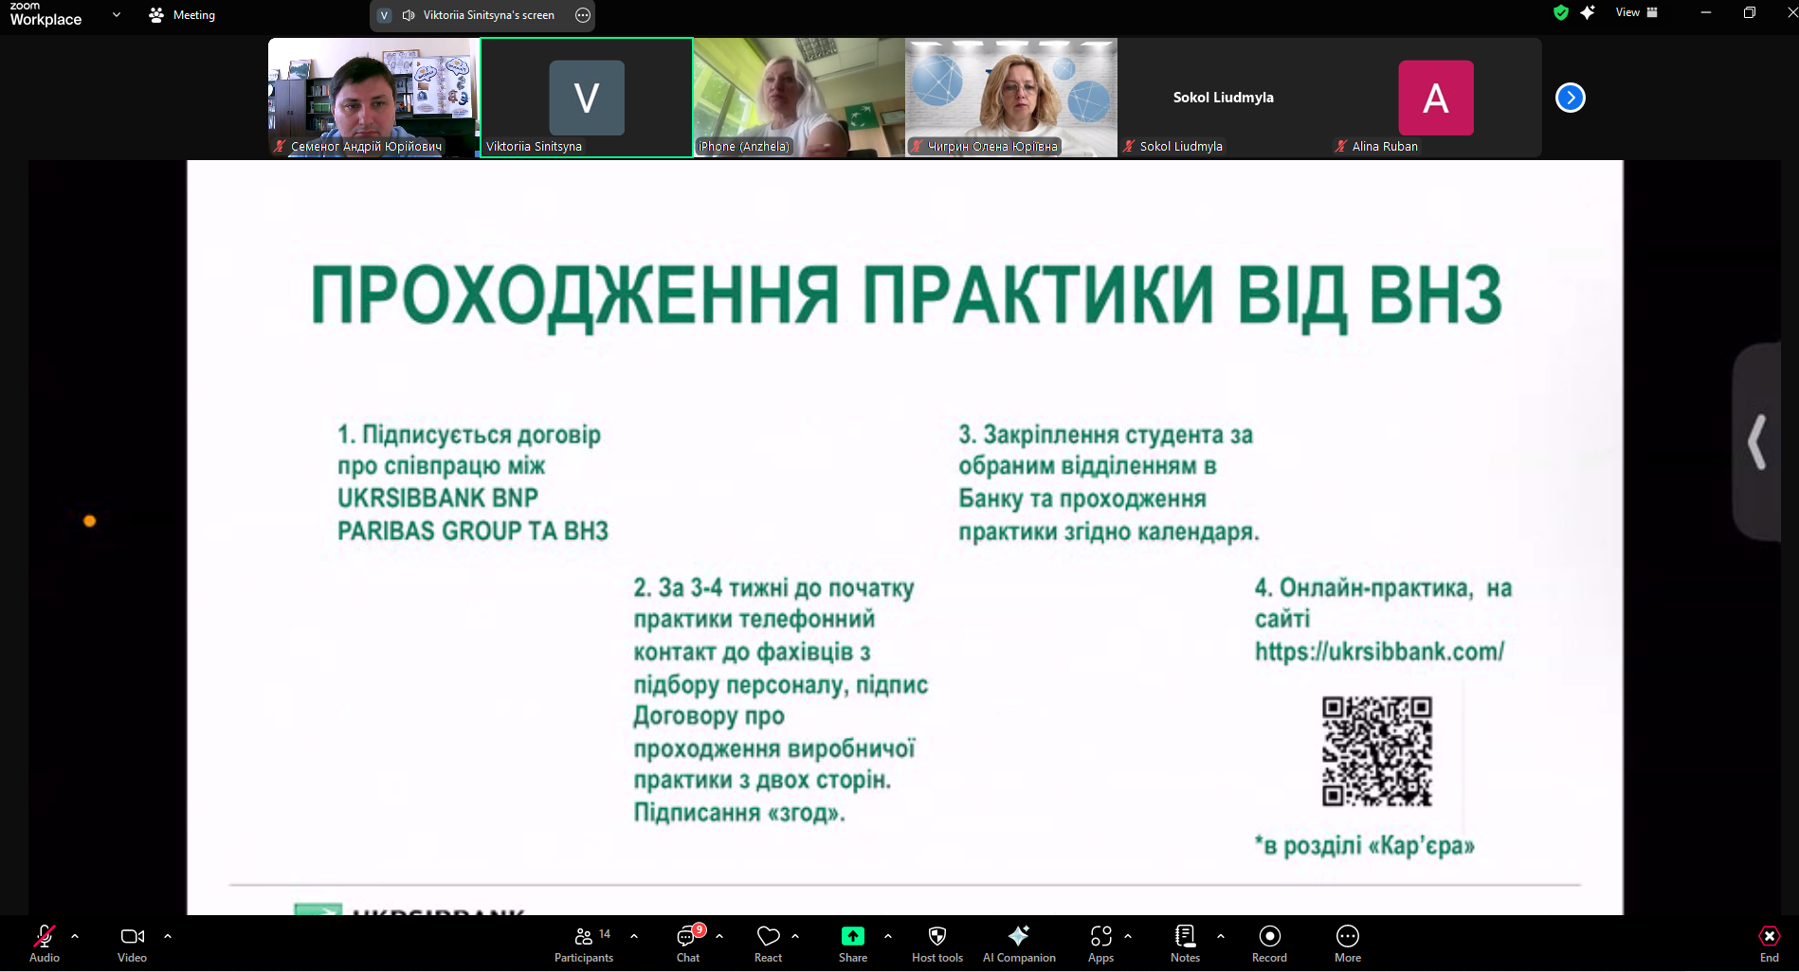Click the text 3. Закріплення студента за
Screen dimensions: 1799x972
1105,435
